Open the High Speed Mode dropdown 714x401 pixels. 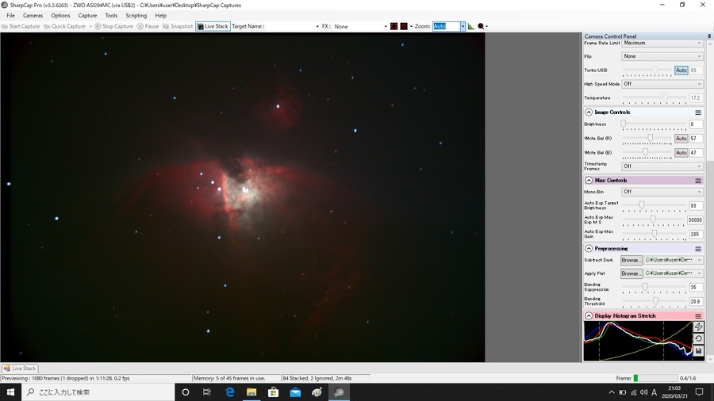662,84
